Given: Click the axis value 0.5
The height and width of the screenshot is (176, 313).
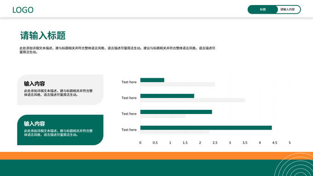Looking at the screenshot, I should click(x=155, y=143).
